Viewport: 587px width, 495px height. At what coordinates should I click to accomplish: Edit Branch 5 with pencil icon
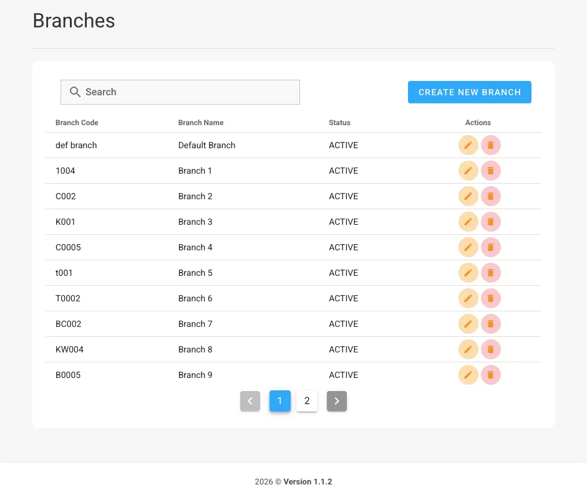(468, 273)
